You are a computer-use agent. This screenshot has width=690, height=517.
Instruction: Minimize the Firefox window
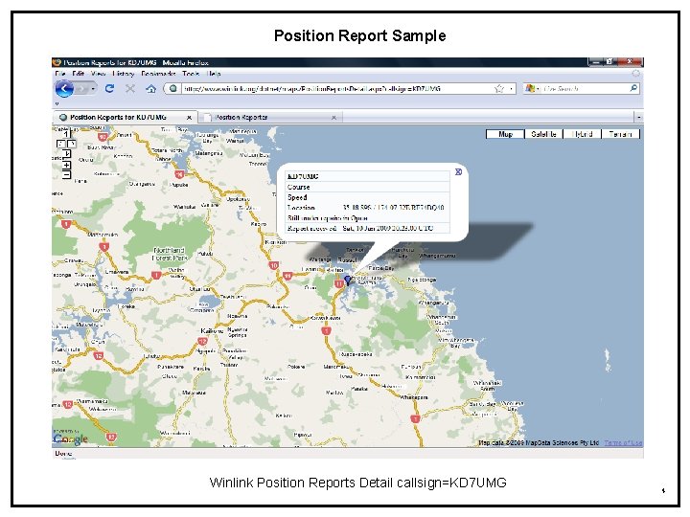pyautogui.click(x=596, y=62)
